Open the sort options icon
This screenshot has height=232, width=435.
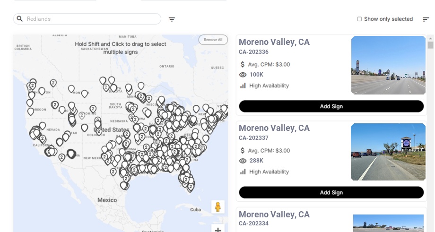[426, 19]
